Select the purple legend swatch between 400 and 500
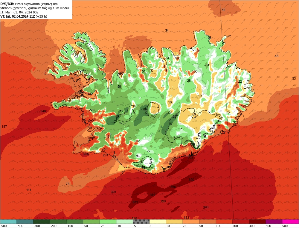Viewport: 299px width, 228px height. point(274,221)
